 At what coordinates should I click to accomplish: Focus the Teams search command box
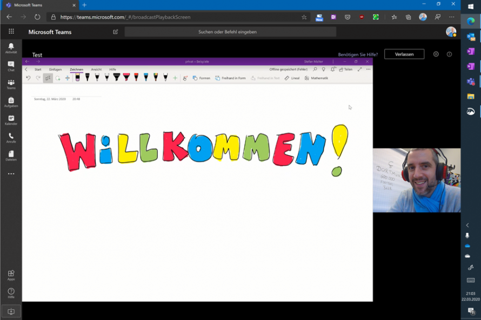pyautogui.click(x=230, y=32)
